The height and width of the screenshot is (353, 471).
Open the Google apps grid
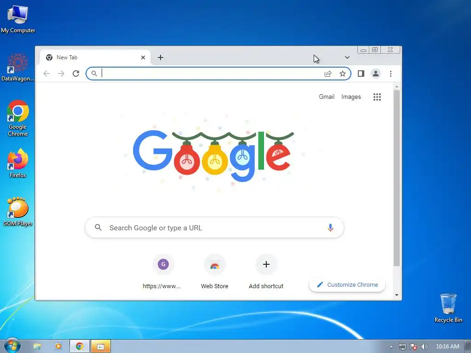point(377,97)
